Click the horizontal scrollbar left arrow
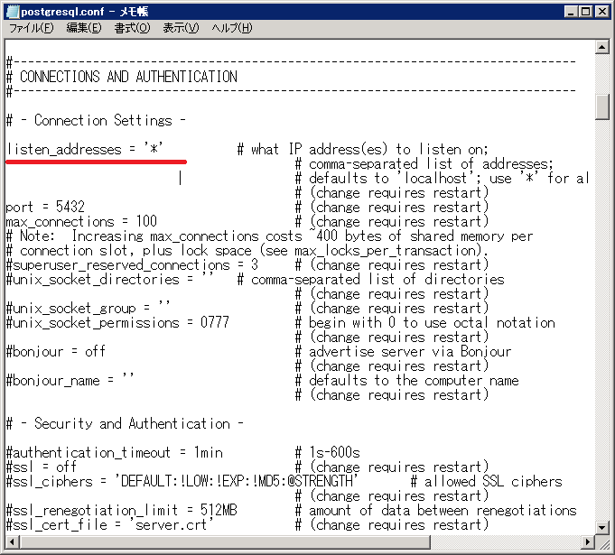The height and width of the screenshot is (555, 615). pos(10,541)
